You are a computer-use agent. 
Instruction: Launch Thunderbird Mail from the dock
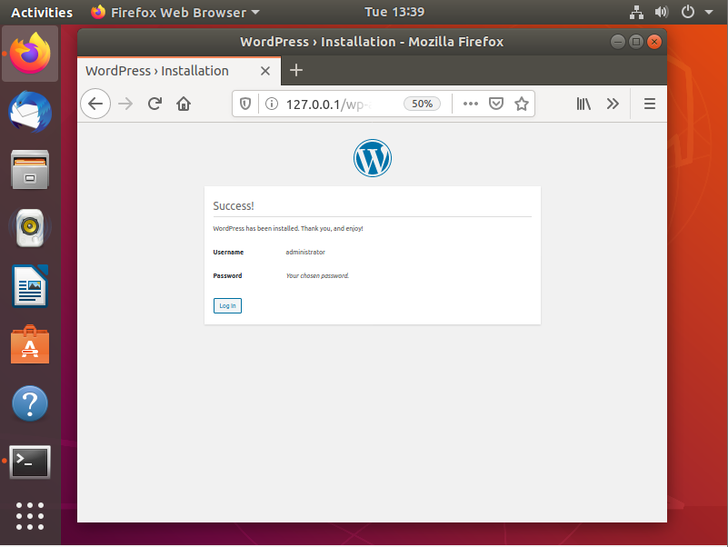pos(30,112)
